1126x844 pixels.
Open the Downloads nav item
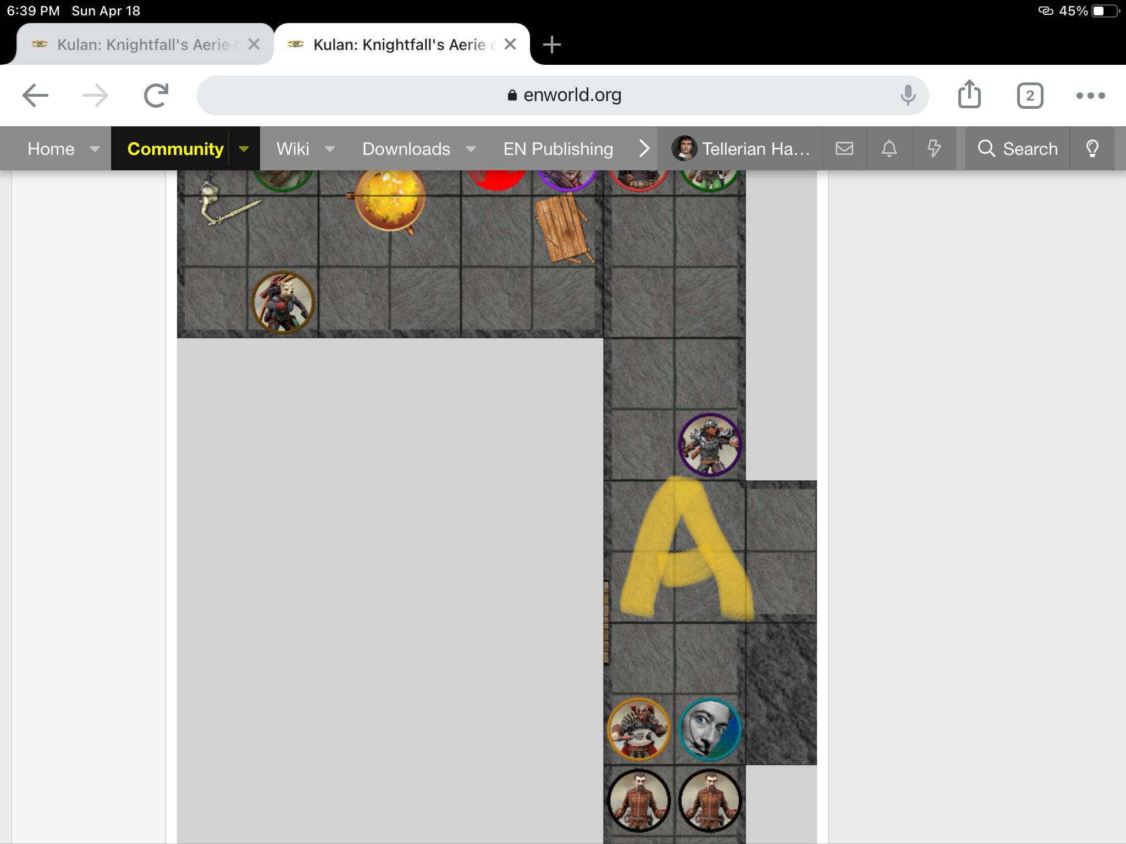coord(406,149)
